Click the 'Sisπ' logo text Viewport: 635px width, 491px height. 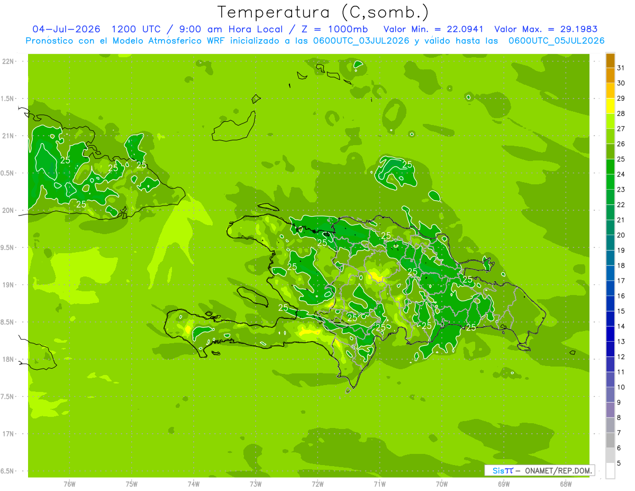503,470
